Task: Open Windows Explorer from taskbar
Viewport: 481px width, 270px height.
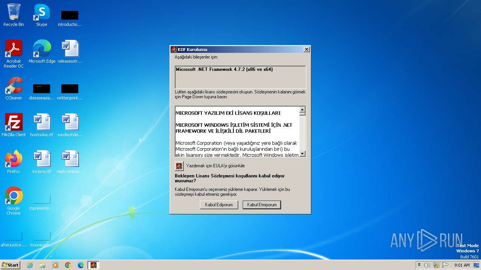Action: (x=42, y=265)
